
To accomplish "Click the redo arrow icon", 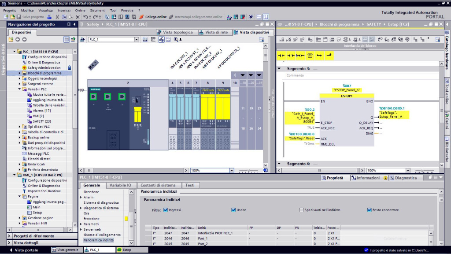I will pyautogui.click(x=95, y=17).
